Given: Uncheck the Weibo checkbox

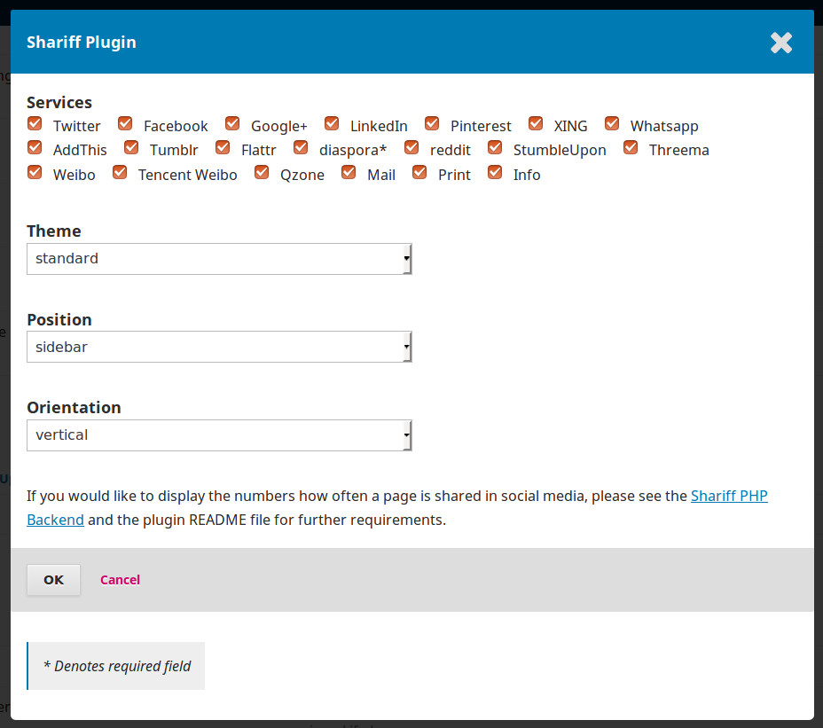Looking at the screenshot, I should pos(35,173).
